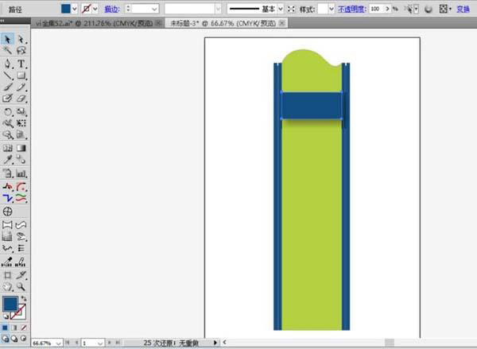Expand the fill color dropdown in control bar

click(75, 9)
